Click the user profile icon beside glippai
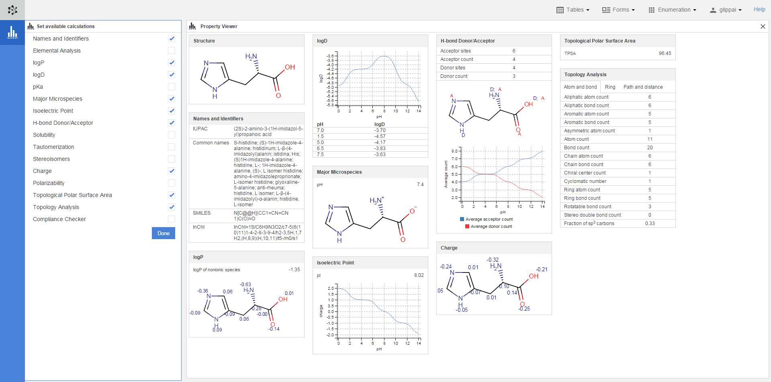This screenshot has width=771, height=382. coord(713,10)
